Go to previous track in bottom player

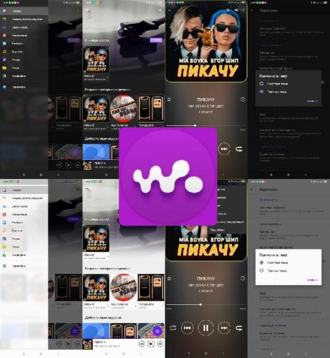pyautogui.click(x=187, y=328)
